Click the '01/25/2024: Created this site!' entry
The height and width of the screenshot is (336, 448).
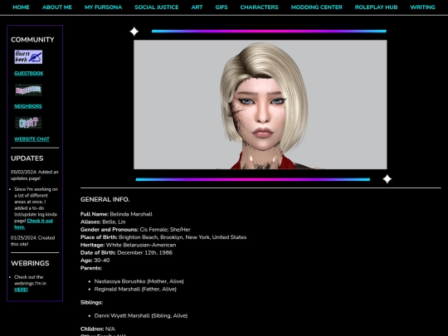[x=32, y=241]
